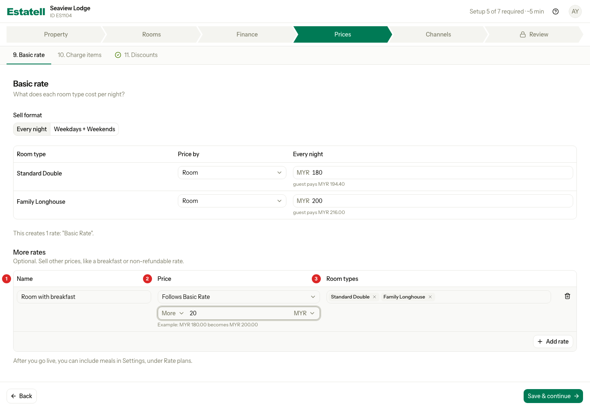
Task: Go to the Finance step
Action: point(247,34)
